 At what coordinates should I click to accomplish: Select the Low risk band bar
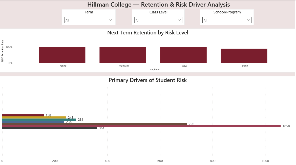click(183, 55)
